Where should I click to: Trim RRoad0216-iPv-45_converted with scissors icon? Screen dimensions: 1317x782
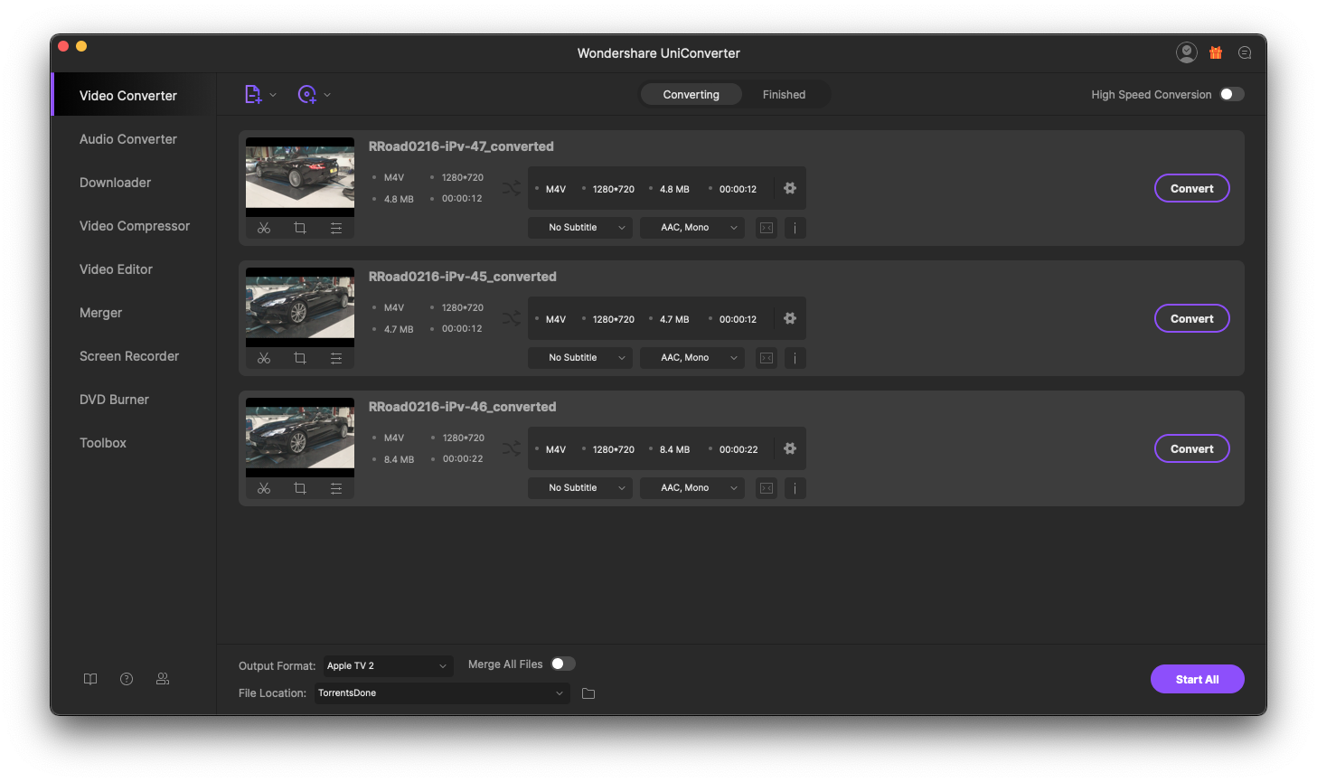tap(264, 358)
